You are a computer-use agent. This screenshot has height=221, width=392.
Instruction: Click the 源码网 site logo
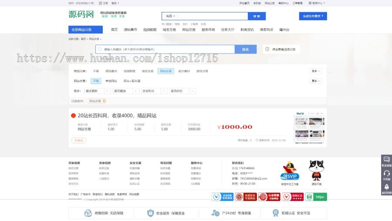(x=81, y=14)
